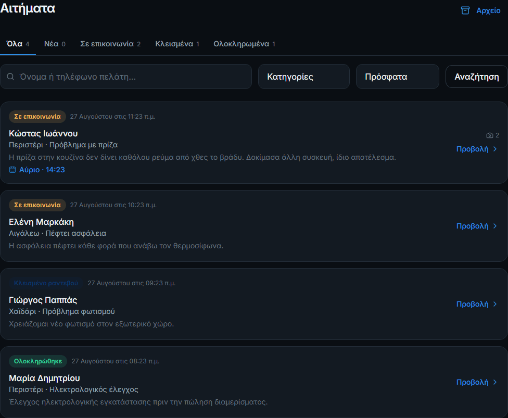
Task: Click timestamp 27 Αυγούστου στις 09:23 π.μ.
Action: [x=132, y=283]
